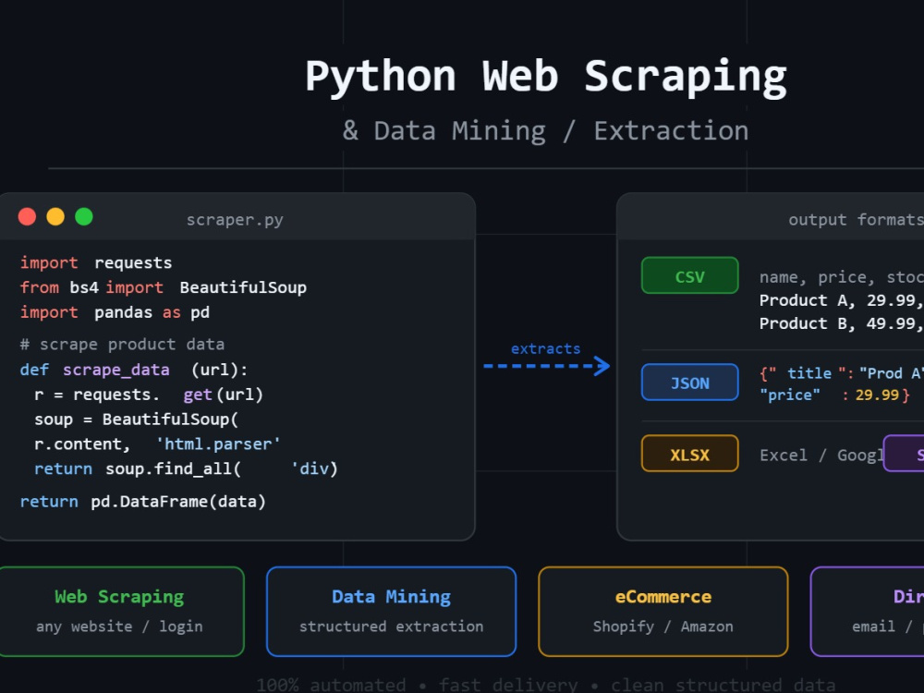Click the '& Data Mining / Extraction' subtitle
The width and height of the screenshot is (924, 693).
546,131
